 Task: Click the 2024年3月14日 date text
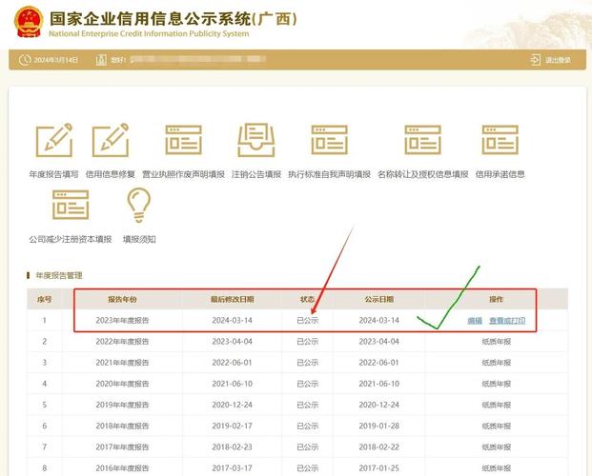pyautogui.click(x=56, y=60)
